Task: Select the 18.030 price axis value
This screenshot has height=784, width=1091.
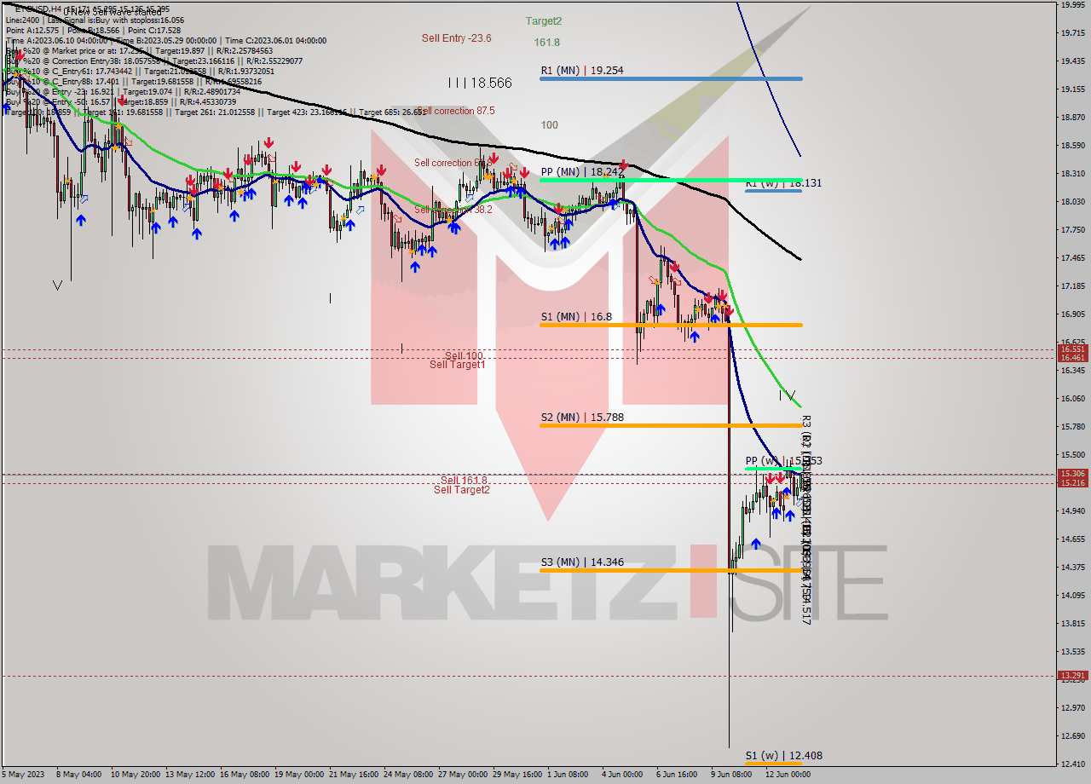Action: [x=1072, y=202]
